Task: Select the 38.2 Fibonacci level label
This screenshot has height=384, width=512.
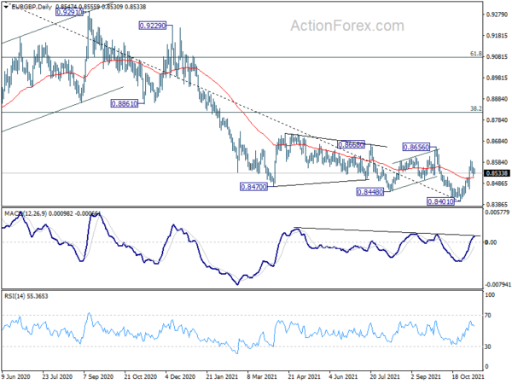Action: click(x=476, y=108)
